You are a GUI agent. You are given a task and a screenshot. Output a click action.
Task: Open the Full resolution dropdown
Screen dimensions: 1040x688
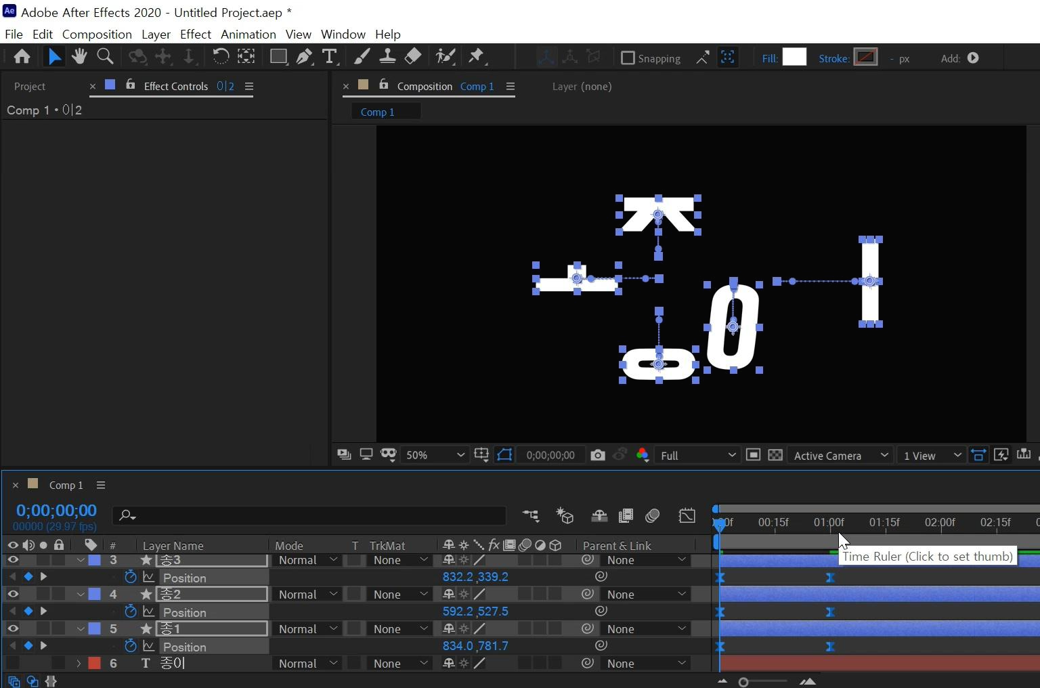(697, 455)
